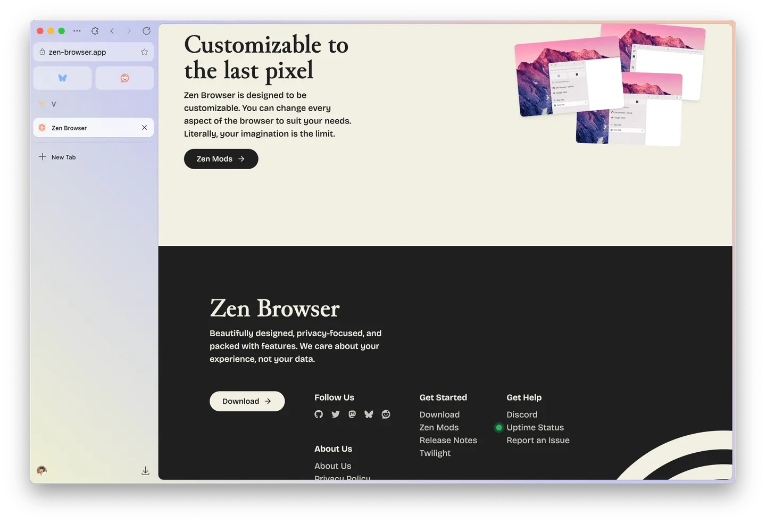
Task: Open the downloads icon in sidebar
Action: click(x=145, y=471)
